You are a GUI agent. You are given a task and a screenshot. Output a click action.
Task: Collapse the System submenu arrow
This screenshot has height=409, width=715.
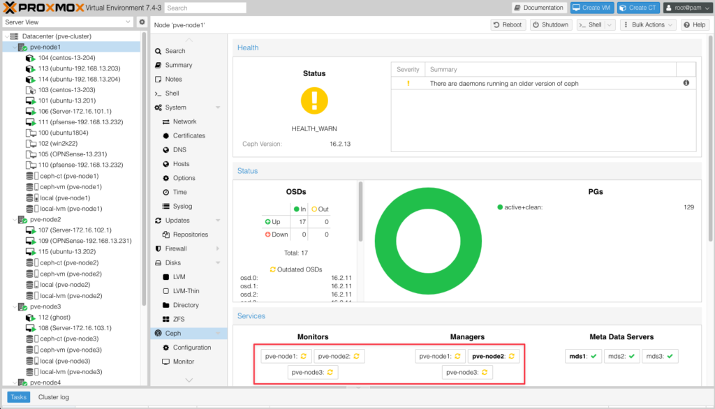click(218, 107)
